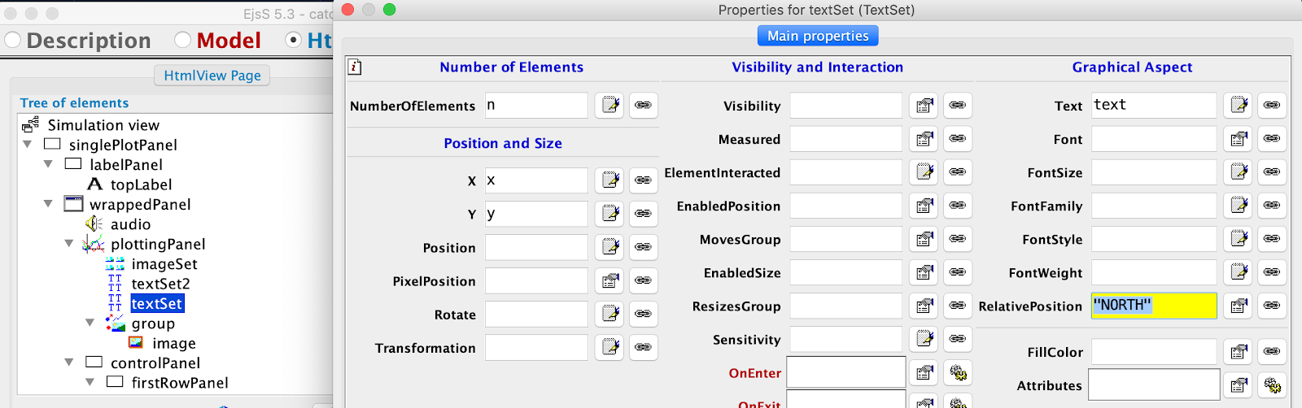Collapse the singlePlotPanel tree node
This screenshot has height=408, width=1302.
coord(28,145)
